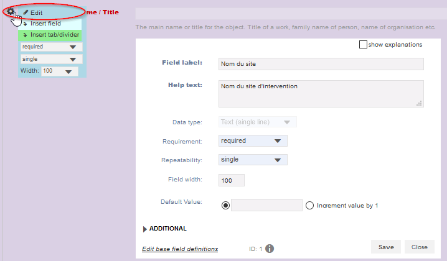Click the gear icon beside the field
447x261 pixels.
coord(11,11)
